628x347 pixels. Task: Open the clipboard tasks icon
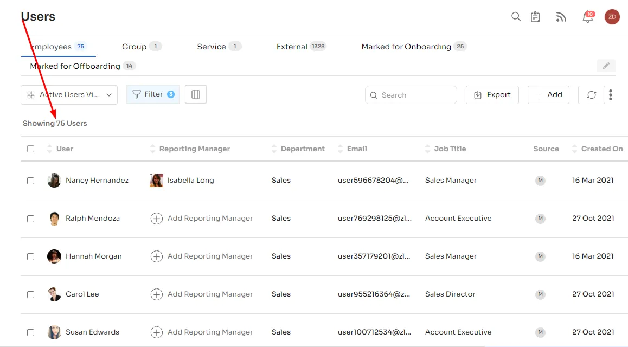coord(535,17)
